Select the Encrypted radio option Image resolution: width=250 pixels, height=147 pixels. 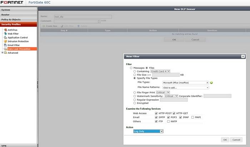(135, 103)
